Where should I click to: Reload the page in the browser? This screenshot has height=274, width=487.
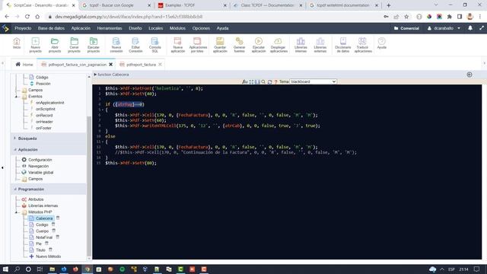pyautogui.click(x=27, y=17)
